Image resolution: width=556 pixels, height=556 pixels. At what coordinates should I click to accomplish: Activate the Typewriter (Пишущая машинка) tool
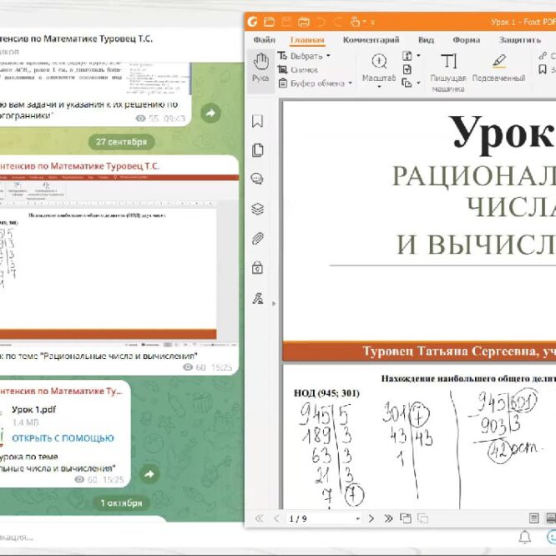pos(448,68)
